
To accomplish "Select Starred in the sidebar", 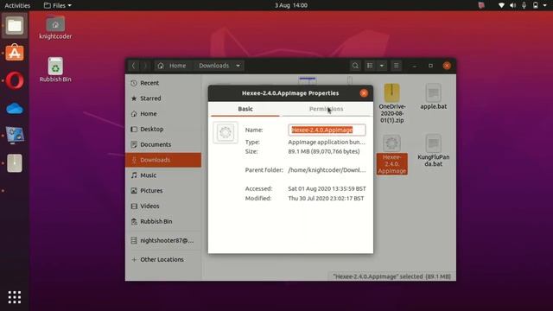I will (x=163, y=98).
